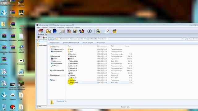The image size is (198, 111).
Task: Show archive Info via WinRAR toolbar icon
Action: [x=89, y=31]
